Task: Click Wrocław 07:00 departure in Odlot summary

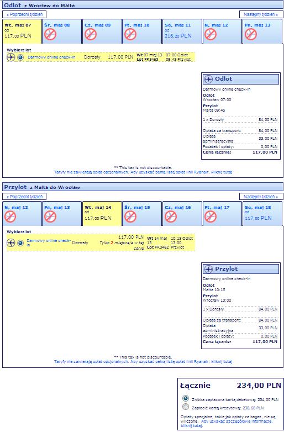Action: (x=217, y=100)
